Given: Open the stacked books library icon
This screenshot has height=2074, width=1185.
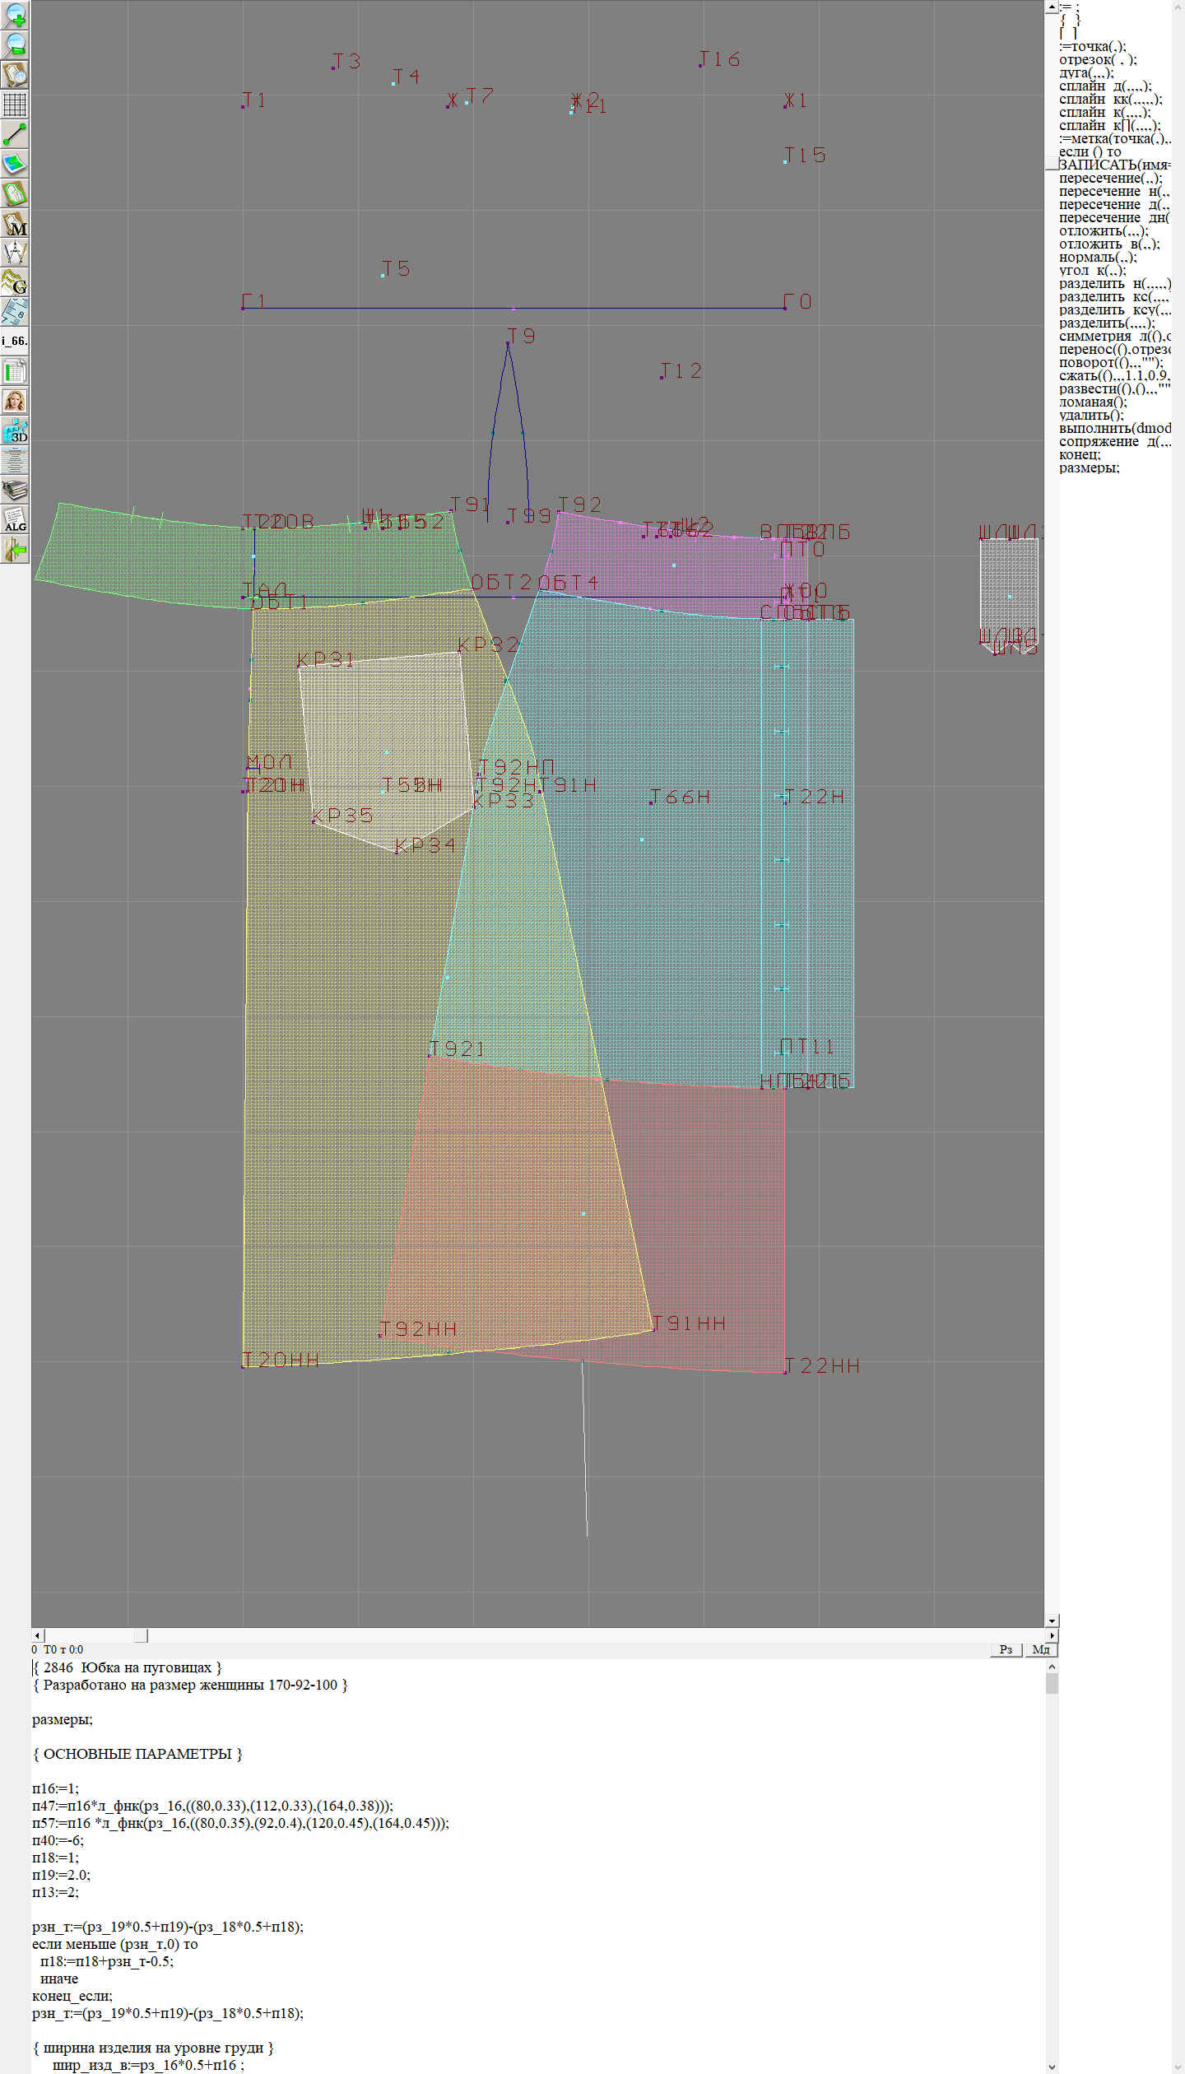Looking at the screenshot, I should pyautogui.click(x=15, y=491).
